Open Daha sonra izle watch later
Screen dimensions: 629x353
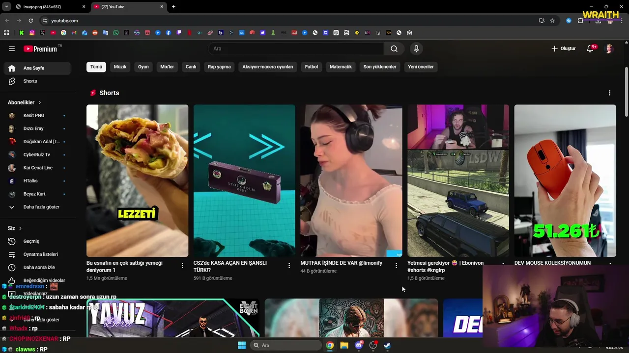pos(37,268)
